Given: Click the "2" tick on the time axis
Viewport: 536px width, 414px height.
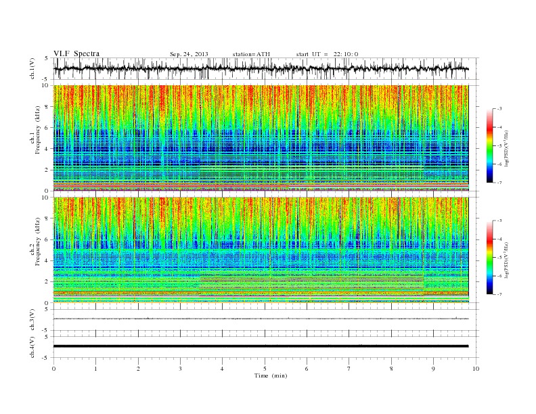Looking at the screenshot, I should coord(138,369).
